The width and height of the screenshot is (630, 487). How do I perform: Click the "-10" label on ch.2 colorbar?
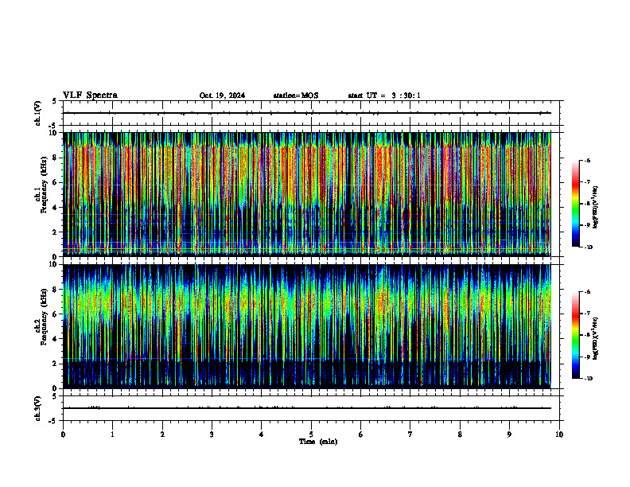588,379
